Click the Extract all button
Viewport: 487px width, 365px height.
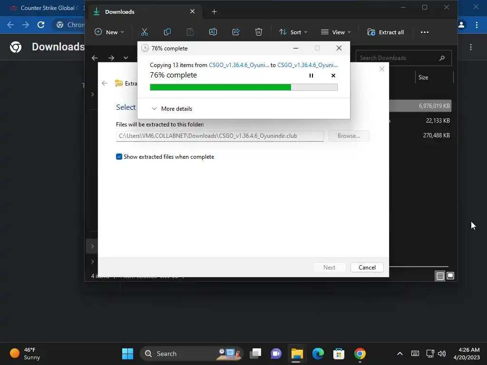click(386, 32)
